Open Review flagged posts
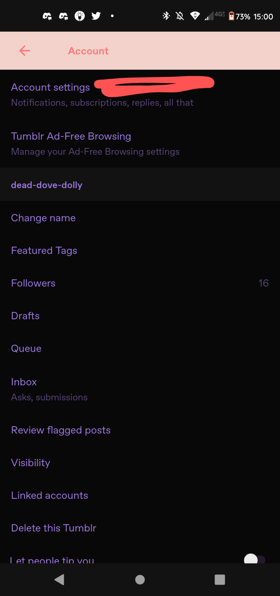 click(140, 430)
